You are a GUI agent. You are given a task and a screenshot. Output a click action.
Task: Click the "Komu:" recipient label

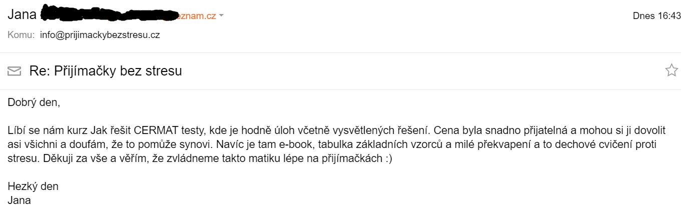click(21, 35)
